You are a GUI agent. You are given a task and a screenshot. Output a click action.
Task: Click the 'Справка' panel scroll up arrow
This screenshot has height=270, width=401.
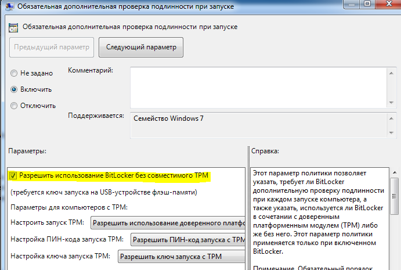(x=395, y=172)
